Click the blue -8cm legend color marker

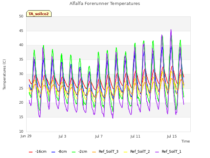(53, 152)
